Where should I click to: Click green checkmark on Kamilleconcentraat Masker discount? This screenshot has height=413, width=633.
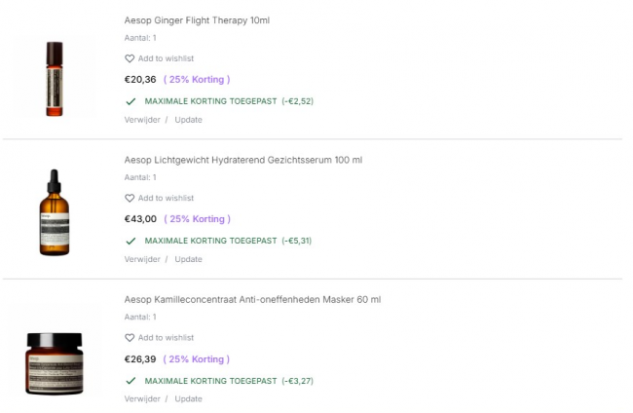pos(130,381)
